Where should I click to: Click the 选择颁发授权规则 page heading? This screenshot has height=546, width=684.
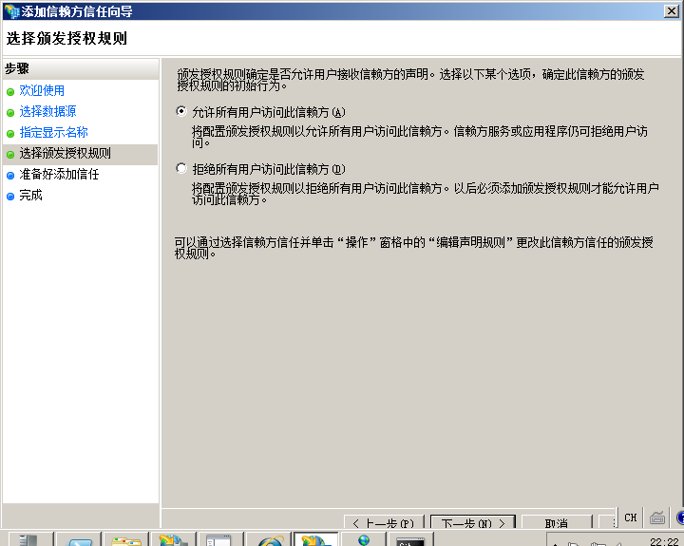point(66,38)
